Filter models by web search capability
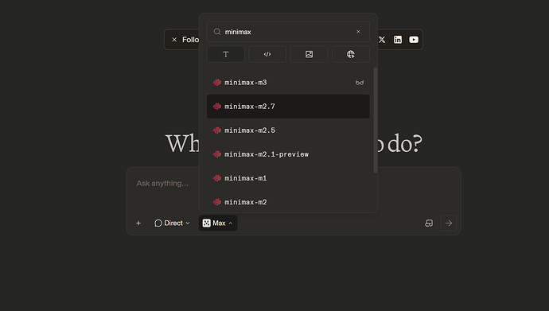Image resolution: width=549 pixels, height=311 pixels. tap(351, 54)
